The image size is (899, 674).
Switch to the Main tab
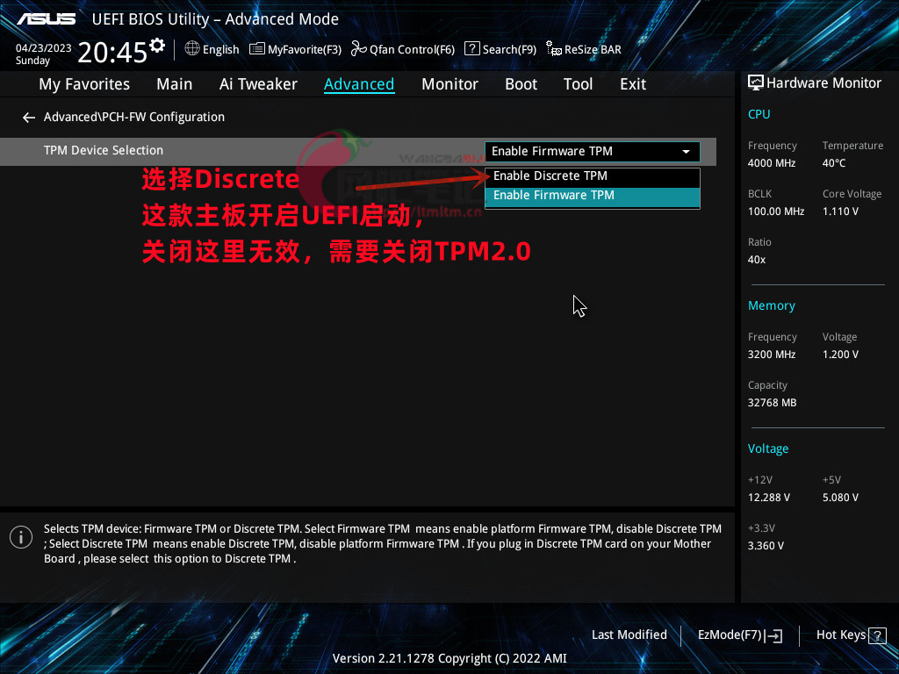pyautogui.click(x=175, y=84)
